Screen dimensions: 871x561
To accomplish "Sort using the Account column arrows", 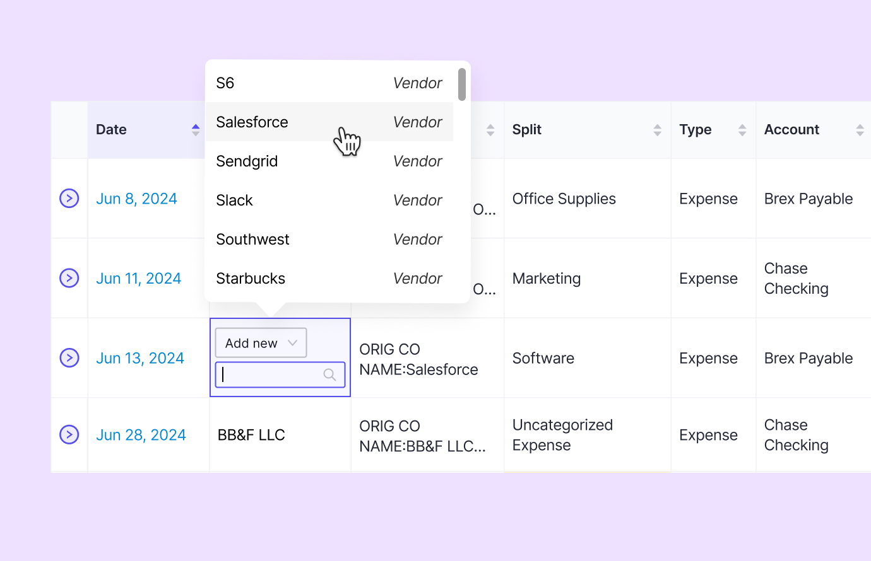I will [x=860, y=130].
